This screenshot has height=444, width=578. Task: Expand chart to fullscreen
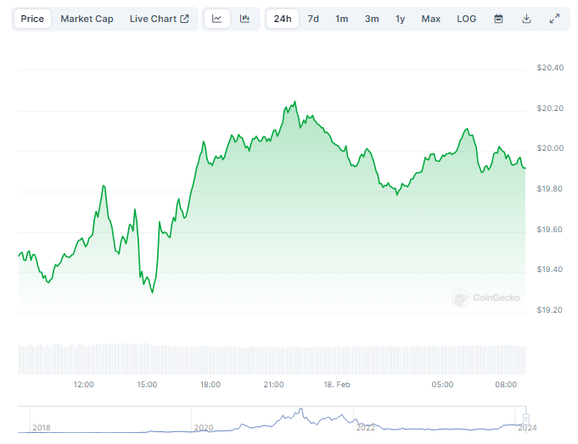pyautogui.click(x=554, y=19)
